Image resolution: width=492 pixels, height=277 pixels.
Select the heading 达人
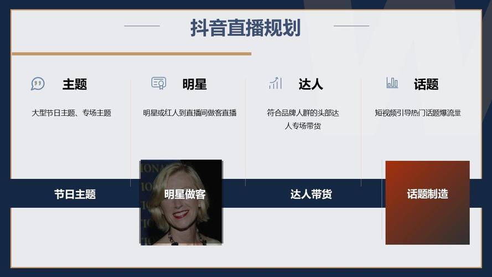coord(310,84)
